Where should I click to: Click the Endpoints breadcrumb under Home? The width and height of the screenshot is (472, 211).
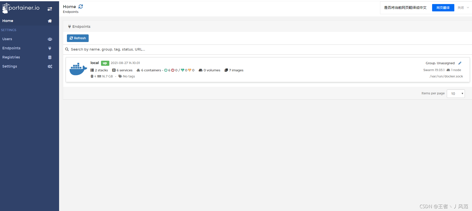click(x=71, y=12)
